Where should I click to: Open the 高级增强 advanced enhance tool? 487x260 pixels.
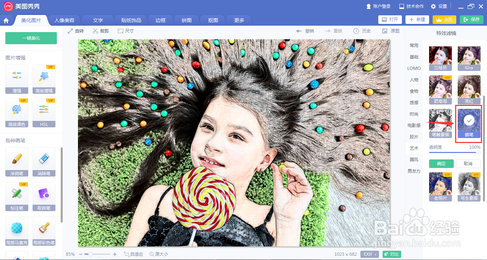click(x=44, y=79)
